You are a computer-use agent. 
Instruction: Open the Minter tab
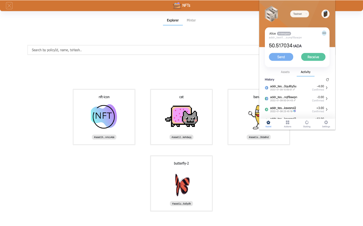tap(191, 20)
